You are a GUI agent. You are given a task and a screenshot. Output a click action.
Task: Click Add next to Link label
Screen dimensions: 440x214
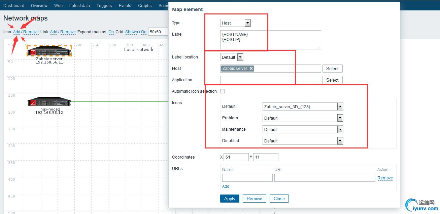(54, 32)
